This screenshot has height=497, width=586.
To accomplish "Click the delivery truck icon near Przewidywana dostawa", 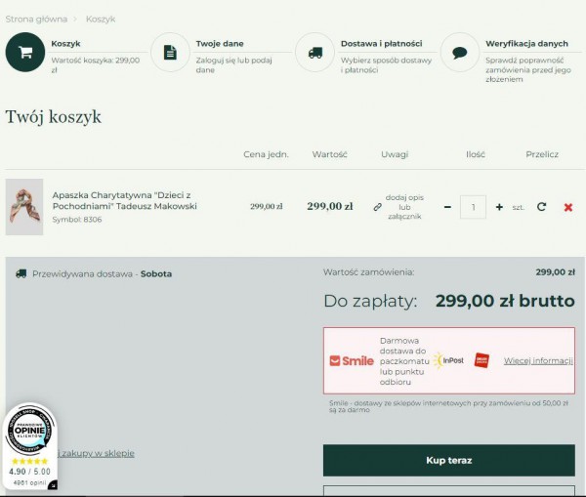I will click(21, 274).
